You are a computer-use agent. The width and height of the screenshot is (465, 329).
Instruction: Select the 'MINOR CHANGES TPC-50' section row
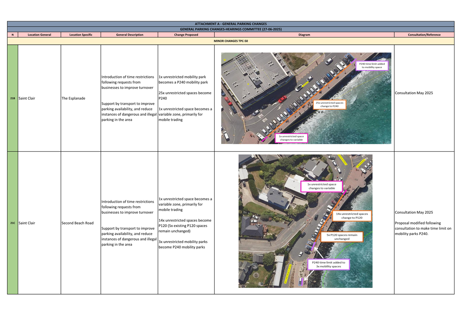231,41
